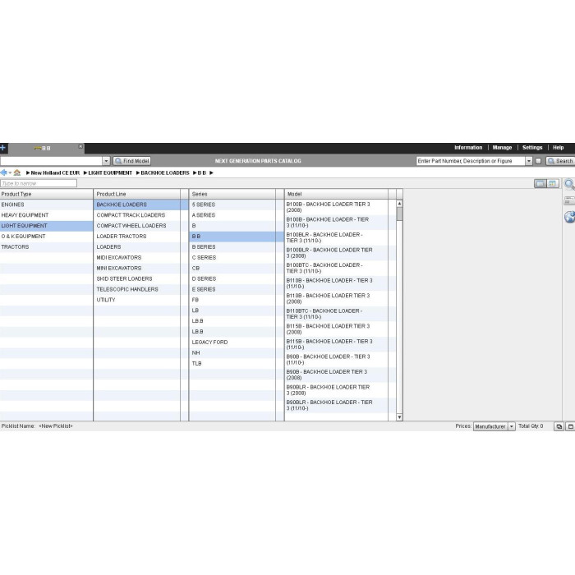This screenshot has width=575, height=575.
Task: Click BACKHOE LOADERS breadcrumb
Action: (x=165, y=172)
